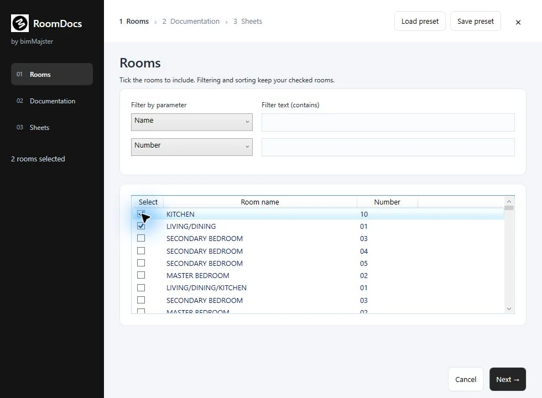Jump to breadcrumb step 3 Sheets
542x398 pixels.
click(x=248, y=22)
